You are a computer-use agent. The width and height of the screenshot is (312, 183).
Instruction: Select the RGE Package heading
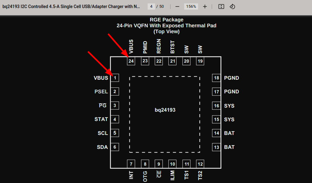coord(167,20)
